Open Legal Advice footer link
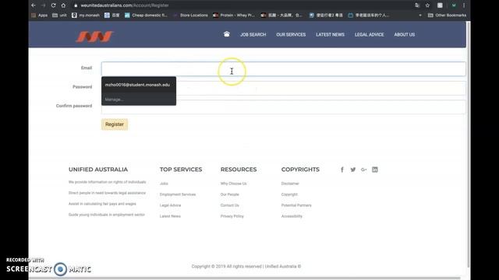 point(170,205)
